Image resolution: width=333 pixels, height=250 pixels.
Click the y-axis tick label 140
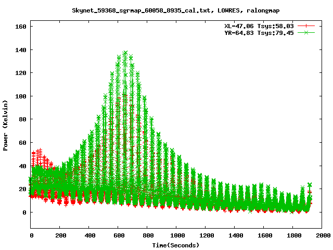pyautogui.click(x=21, y=50)
